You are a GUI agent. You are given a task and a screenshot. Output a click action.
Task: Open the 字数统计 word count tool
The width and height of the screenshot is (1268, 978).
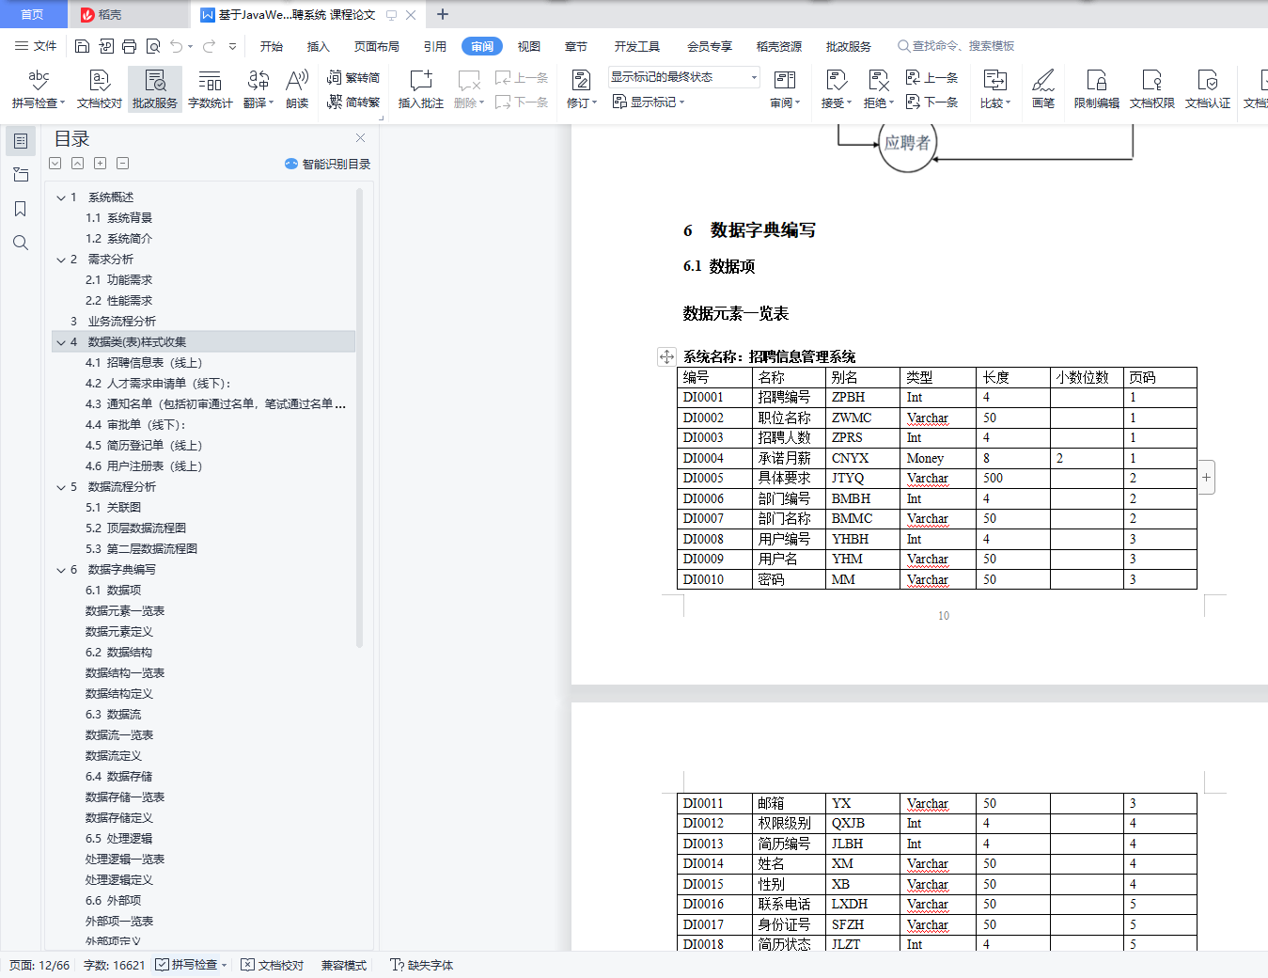[x=210, y=89]
